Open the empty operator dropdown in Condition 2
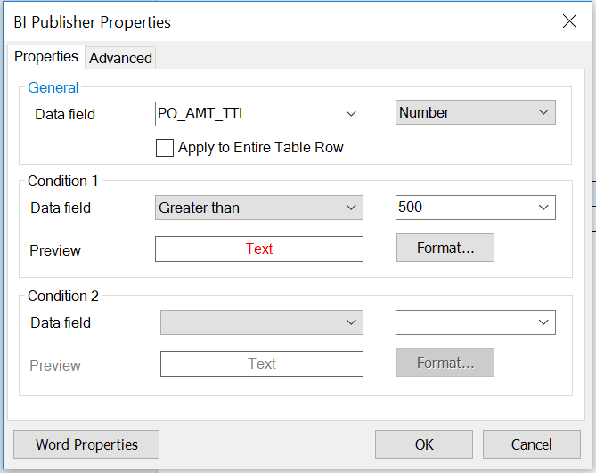The image size is (596, 473). (262, 322)
